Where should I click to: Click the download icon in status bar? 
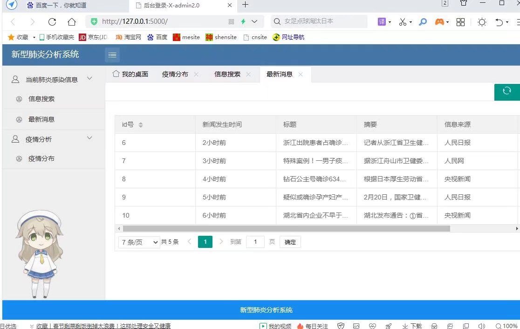pyautogui.click(x=405, y=326)
